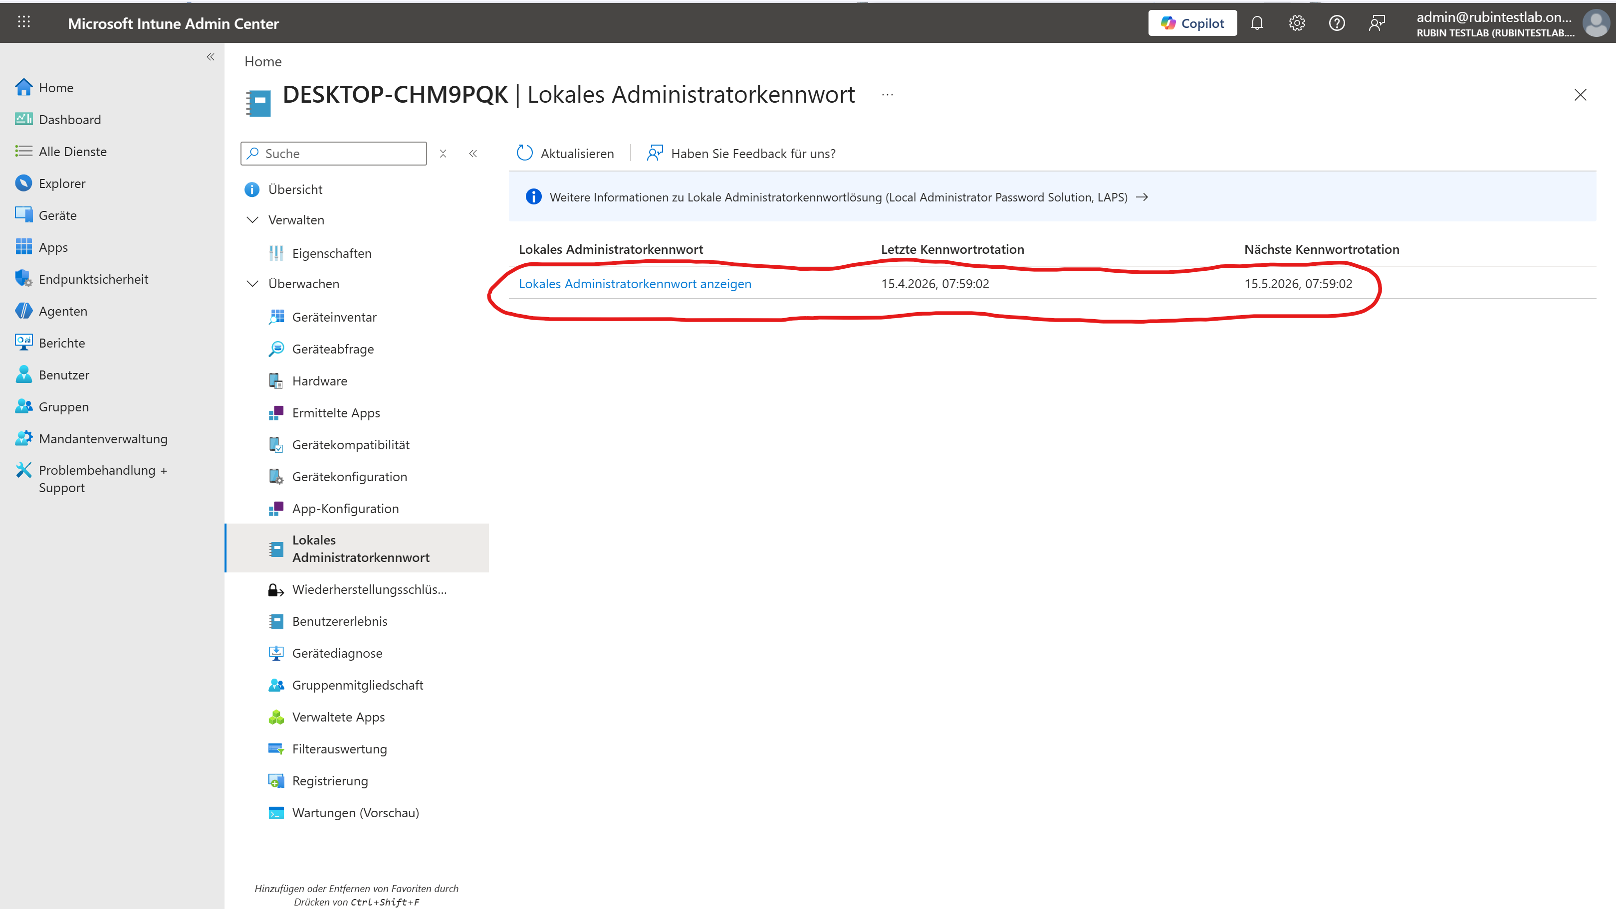Collapse the left navigation sidebar
Viewport: 1616px width, 909px height.
coord(211,57)
